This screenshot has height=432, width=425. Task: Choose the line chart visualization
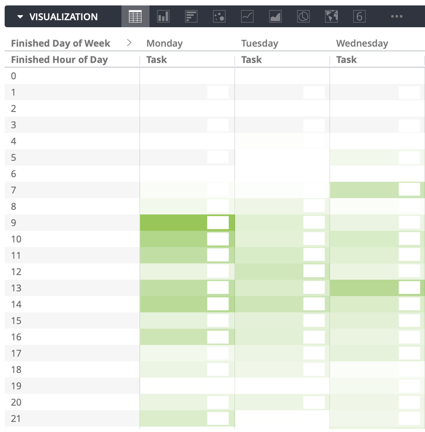(247, 17)
